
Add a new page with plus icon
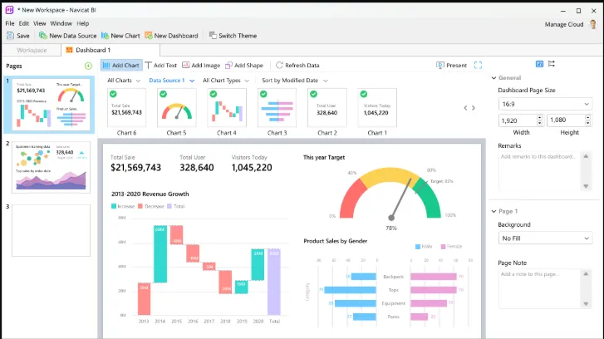pos(88,66)
